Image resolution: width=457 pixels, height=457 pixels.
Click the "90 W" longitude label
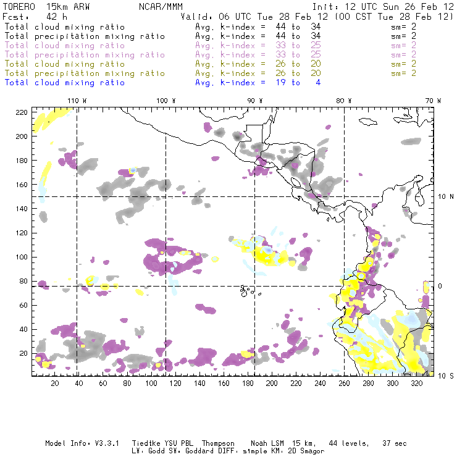255,101
